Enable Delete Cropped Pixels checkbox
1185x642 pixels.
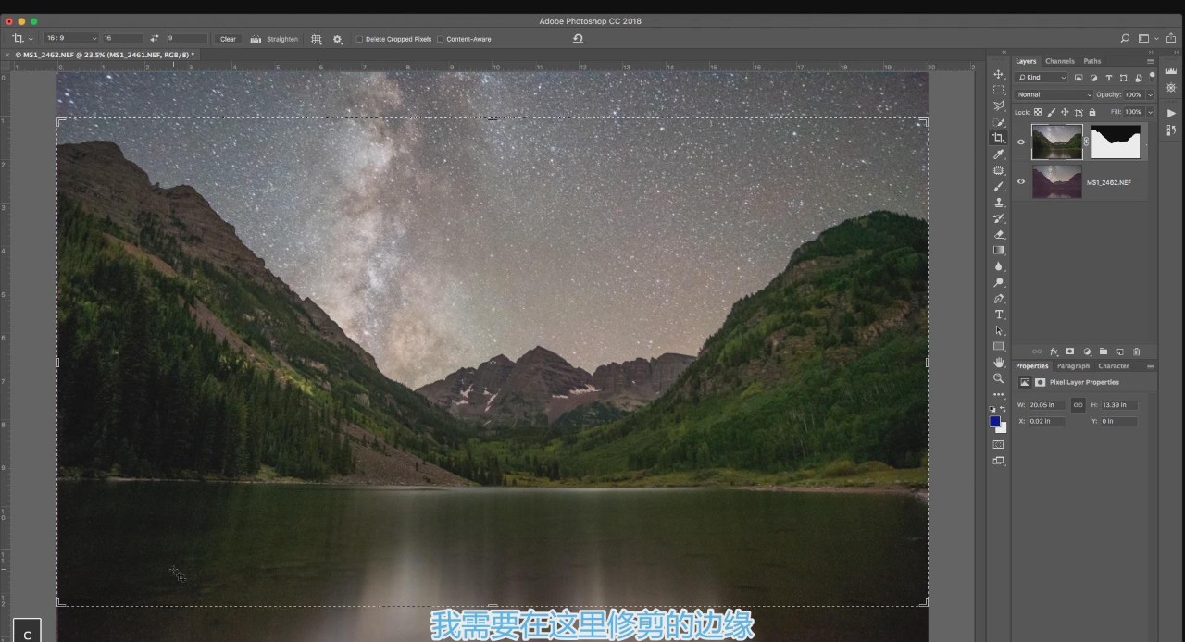point(359,39)
